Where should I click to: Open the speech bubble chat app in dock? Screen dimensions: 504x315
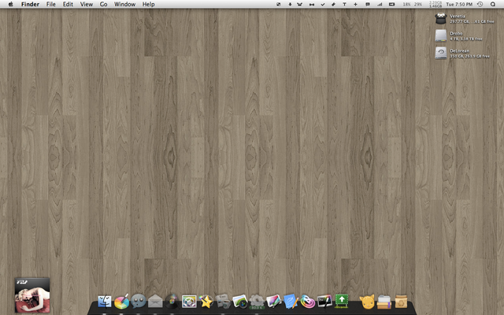pyautogui.click(x=139, y=301)
